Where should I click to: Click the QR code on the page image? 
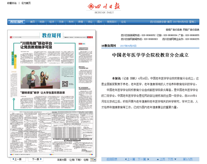65,84
